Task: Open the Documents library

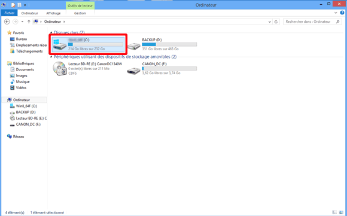Action: tap(25, 69)
